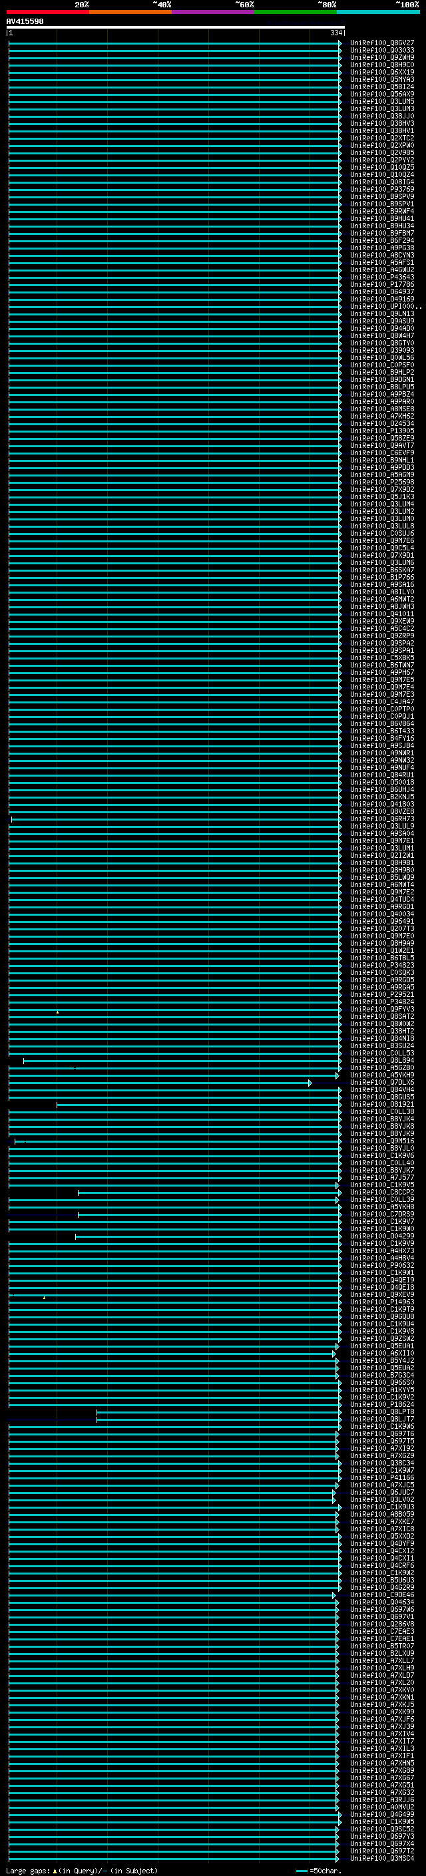The image size is (426, 1876).
Task: Select the UniRef100_P43643 entry
Action: click(x=382, y=277)
